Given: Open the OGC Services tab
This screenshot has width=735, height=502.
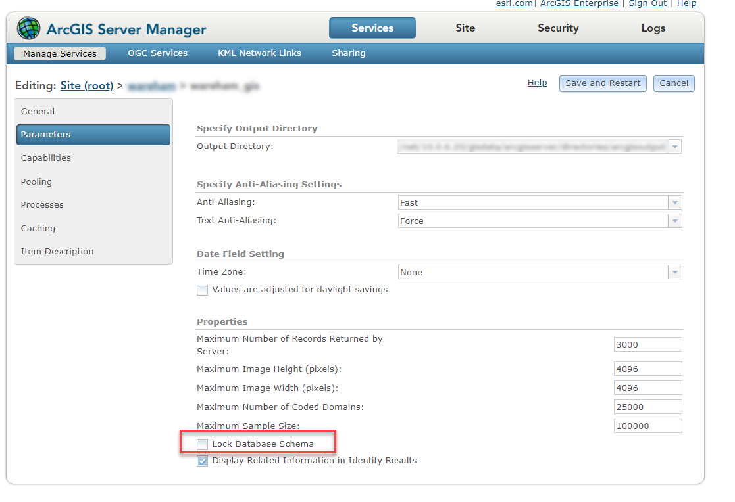Looking at the screenshot, I should tap(157, 53).
